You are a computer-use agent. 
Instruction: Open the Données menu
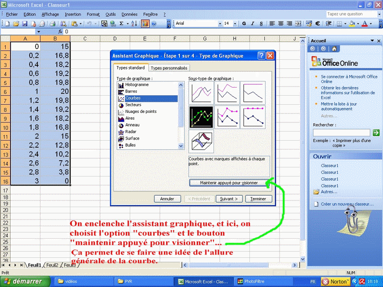(x=129, y=14)
